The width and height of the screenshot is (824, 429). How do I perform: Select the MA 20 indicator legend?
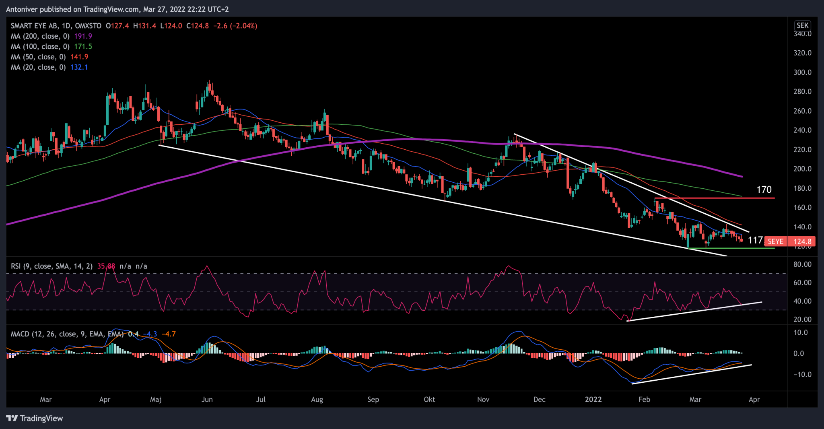click(38, 68)
